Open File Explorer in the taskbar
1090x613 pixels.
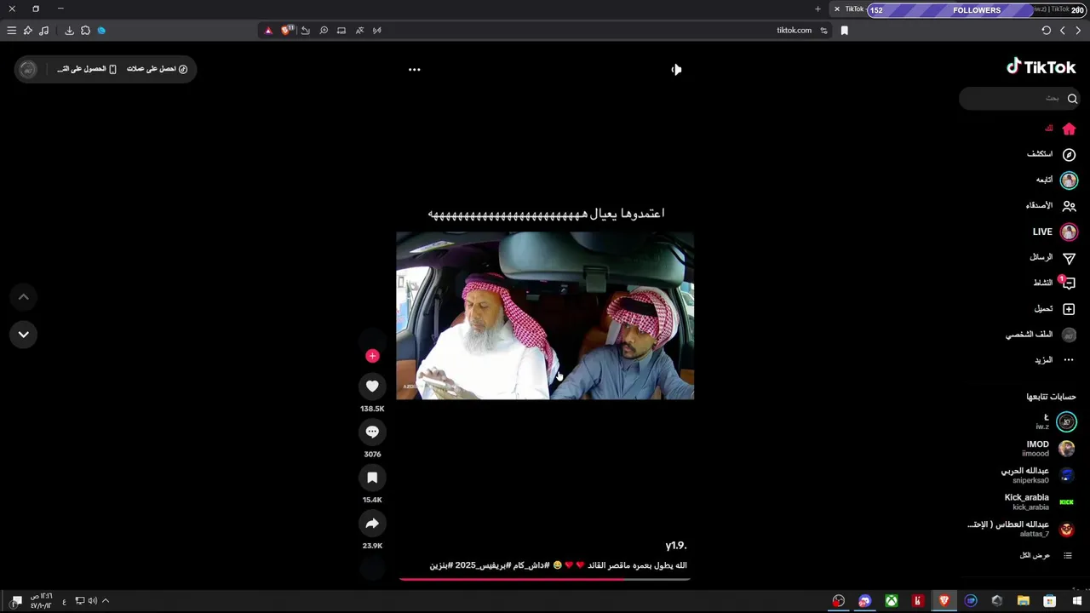(x=1024, y=601)
